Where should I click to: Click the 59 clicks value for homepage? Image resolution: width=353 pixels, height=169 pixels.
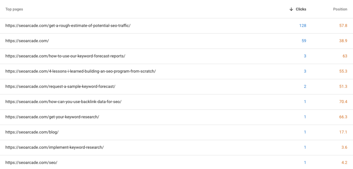click(x=304, y=41)
